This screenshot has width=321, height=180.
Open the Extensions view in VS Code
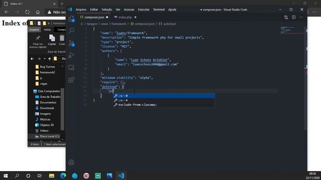71,79
